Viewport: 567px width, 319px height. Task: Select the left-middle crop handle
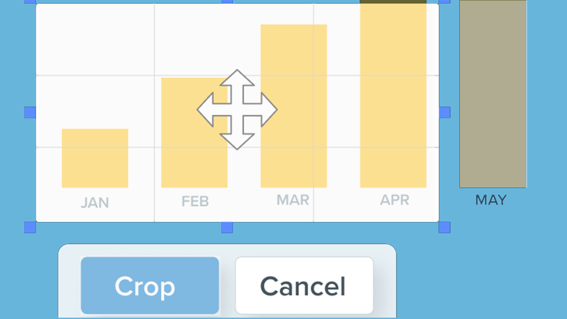[30, 113]
